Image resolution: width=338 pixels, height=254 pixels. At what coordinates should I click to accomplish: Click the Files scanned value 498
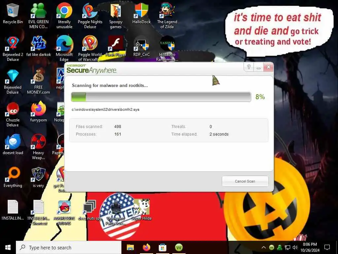point(118,127)
